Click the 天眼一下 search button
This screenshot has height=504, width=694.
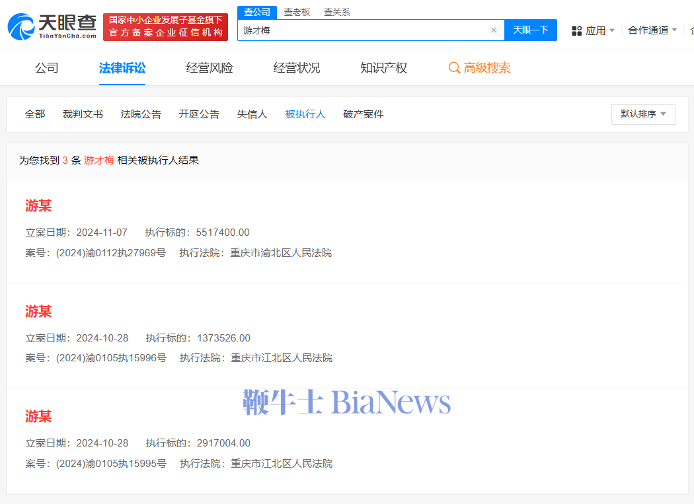(x=531, y=30)
